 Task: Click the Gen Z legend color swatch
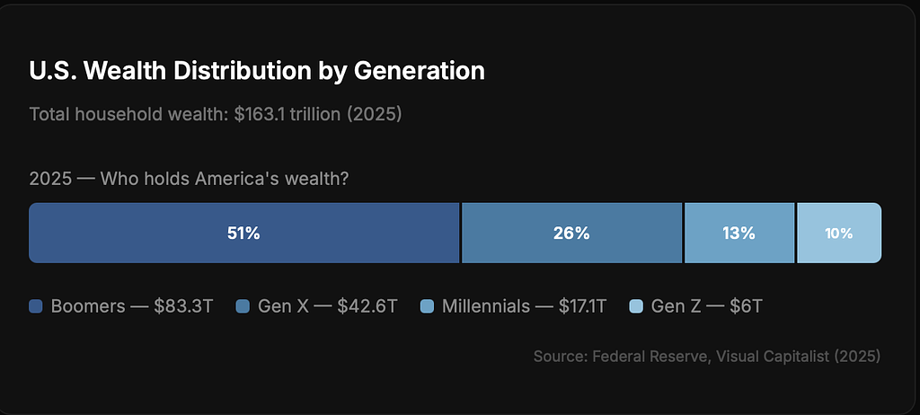637,306
